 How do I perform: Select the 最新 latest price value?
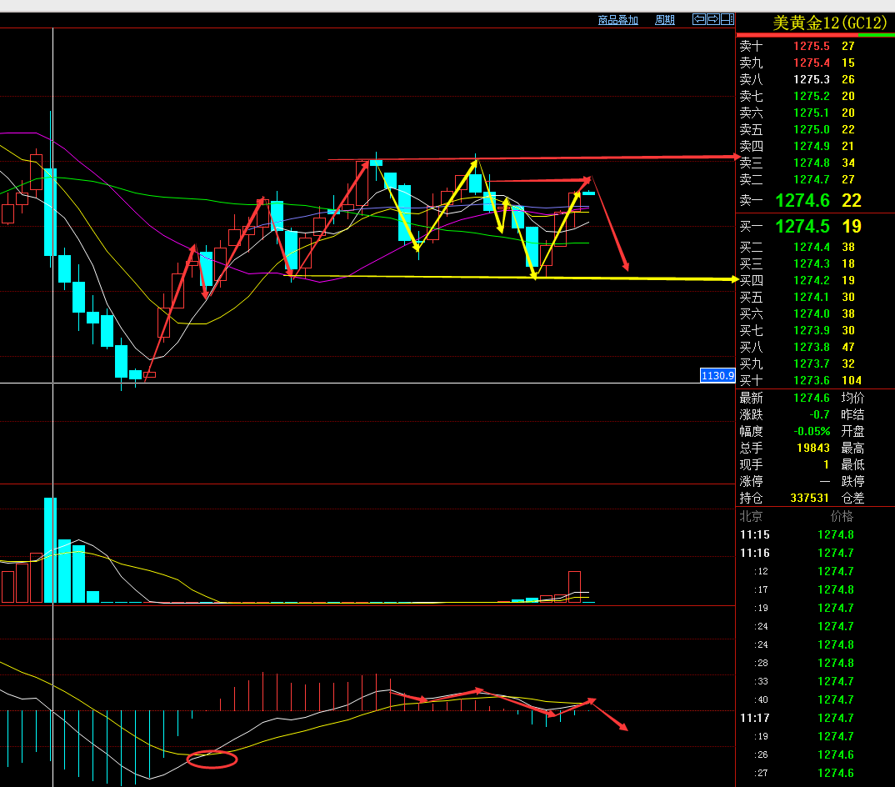(812, 398)
